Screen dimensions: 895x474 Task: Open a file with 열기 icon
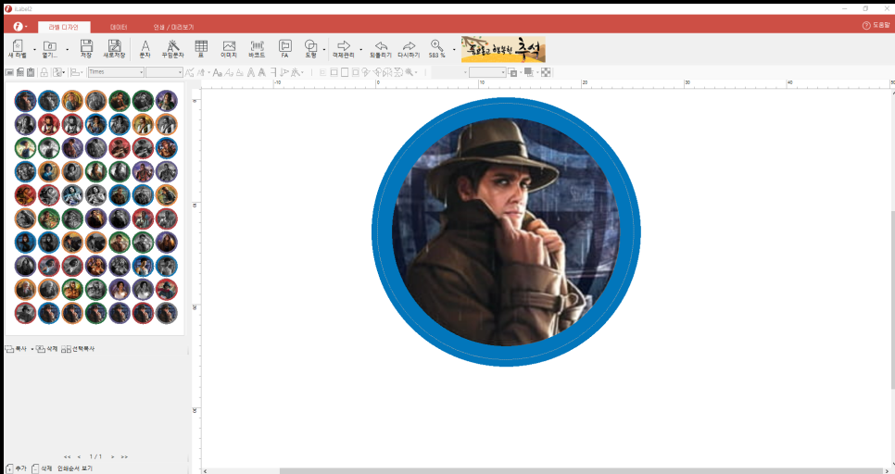tap(50, 49)
